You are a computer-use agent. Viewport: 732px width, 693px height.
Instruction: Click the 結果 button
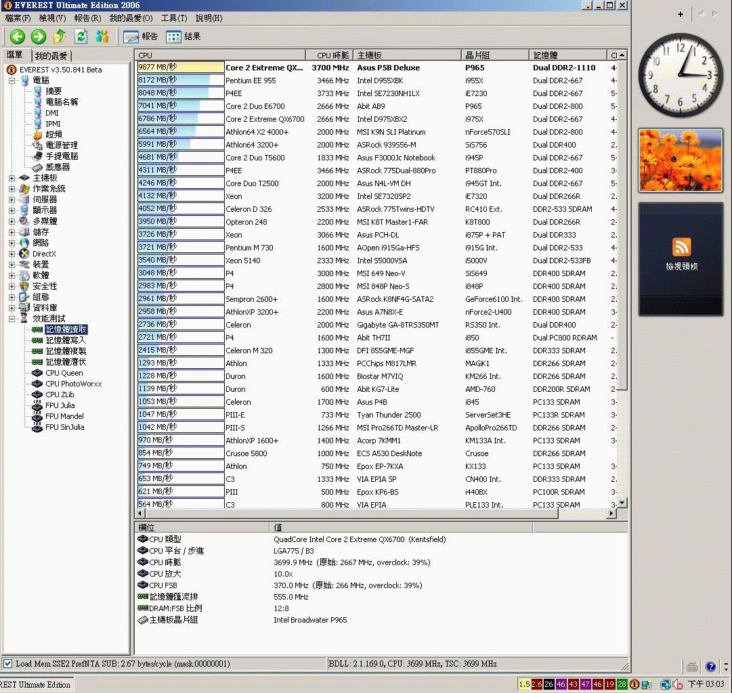pos(185,37)
